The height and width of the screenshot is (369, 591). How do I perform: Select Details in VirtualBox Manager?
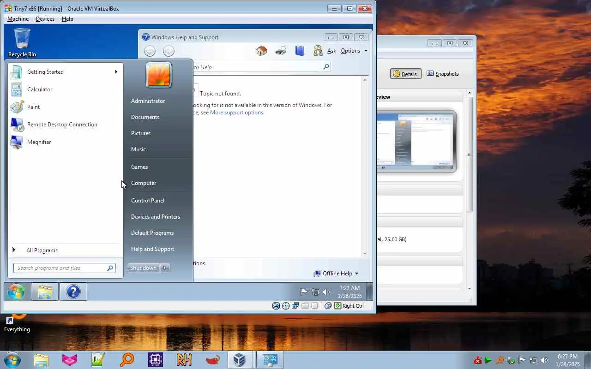click(x=405, y=74)
